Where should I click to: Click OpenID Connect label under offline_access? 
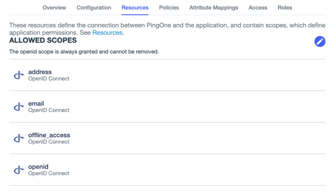tap(49, 142)
